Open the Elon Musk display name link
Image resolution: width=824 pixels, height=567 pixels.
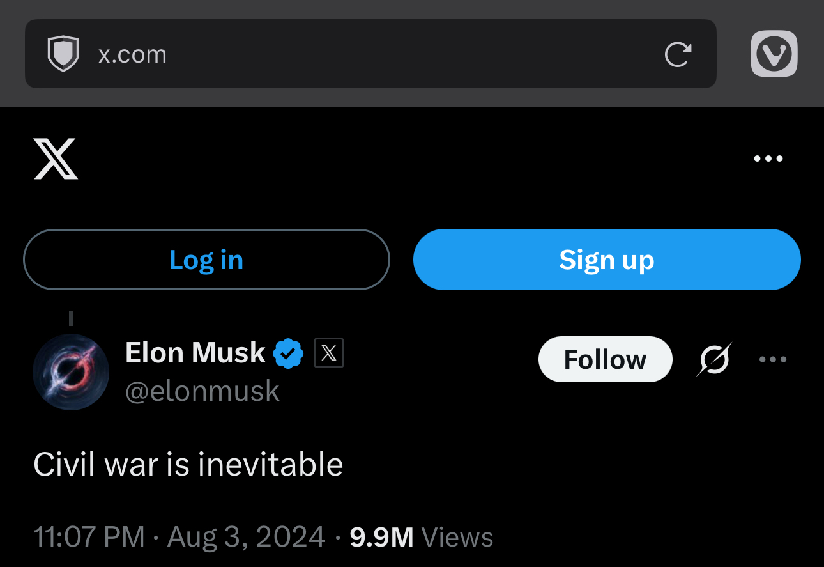tap(195, 353)
